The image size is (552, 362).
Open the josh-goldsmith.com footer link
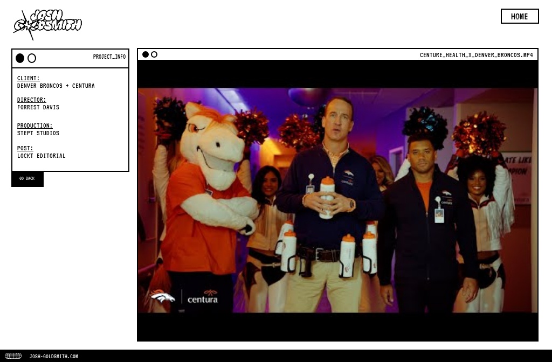[53, 357]
